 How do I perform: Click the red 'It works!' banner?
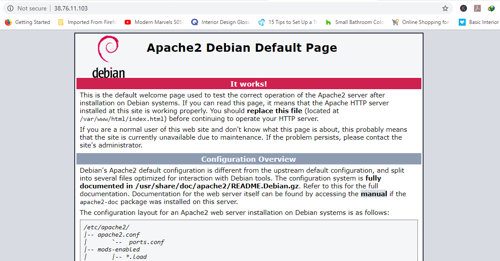point(248,84)
